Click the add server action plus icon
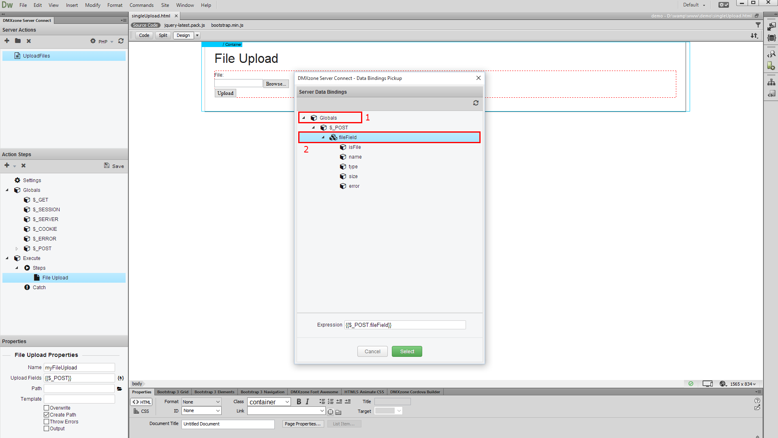 pyautogui.click(x=7, y=41)
